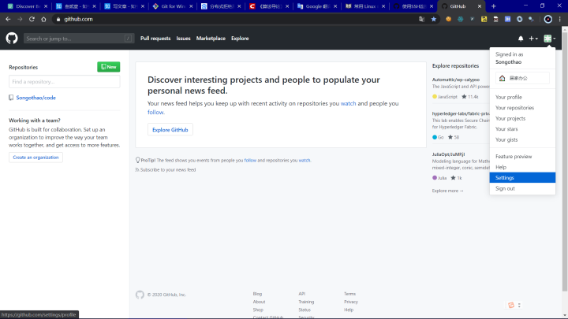Image resolution: width=568 pixels, height=319 pixels.
Task: Select Your repositories from the user menu
Action: pos(522,108)
